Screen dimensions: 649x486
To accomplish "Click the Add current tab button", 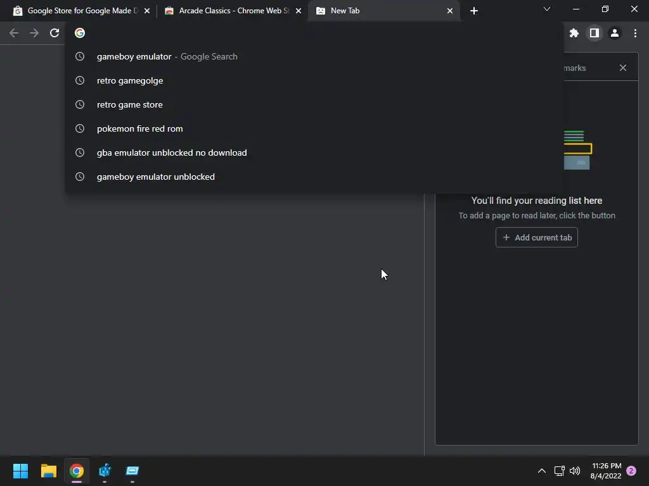I will [536, 238].
